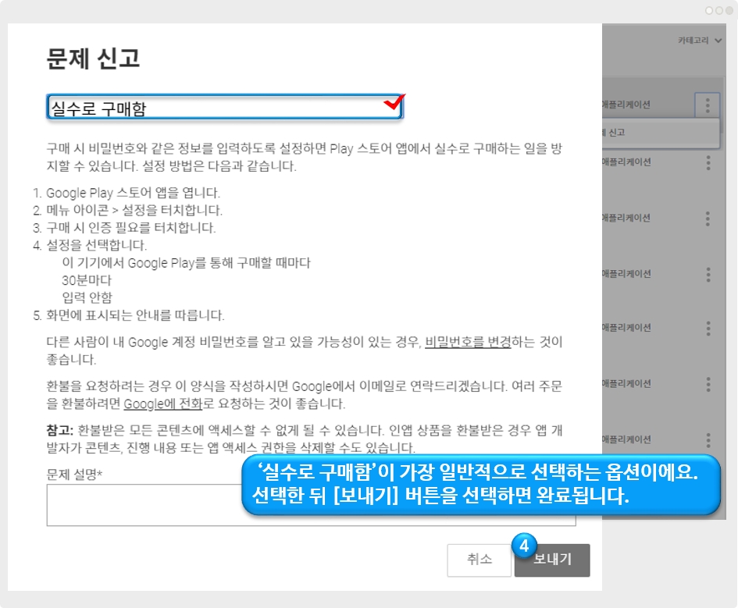This screenshot has height=608, width=738.
Task: Click the first 애플리케이션 row label
Action: 626,105
